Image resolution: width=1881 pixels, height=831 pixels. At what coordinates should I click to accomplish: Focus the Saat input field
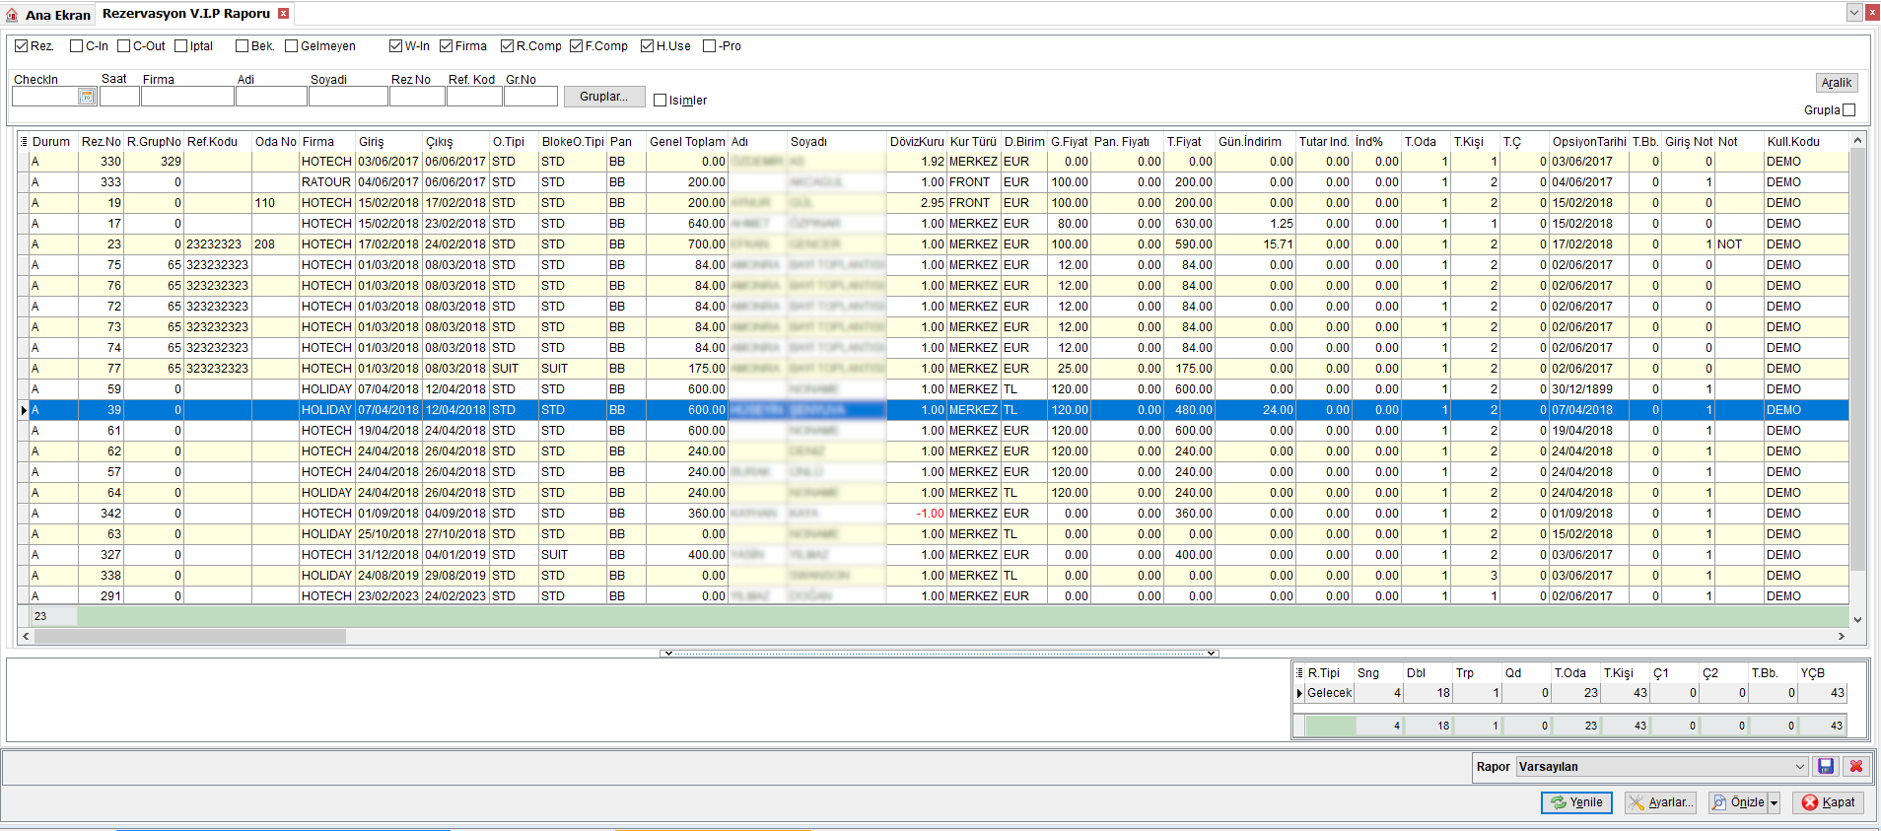click(119, 97)
